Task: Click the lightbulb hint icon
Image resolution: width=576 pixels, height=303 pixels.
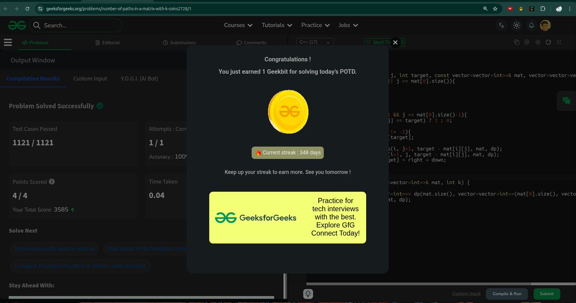Action: pos(308,294)
